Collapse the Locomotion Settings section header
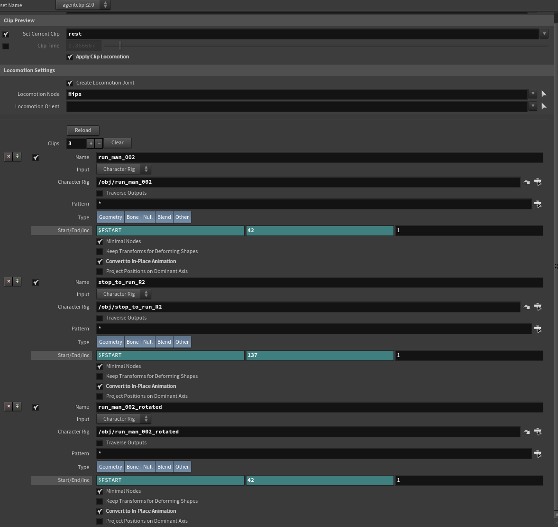The width and height of the screenshot is (558, 527). pos(276,70)
